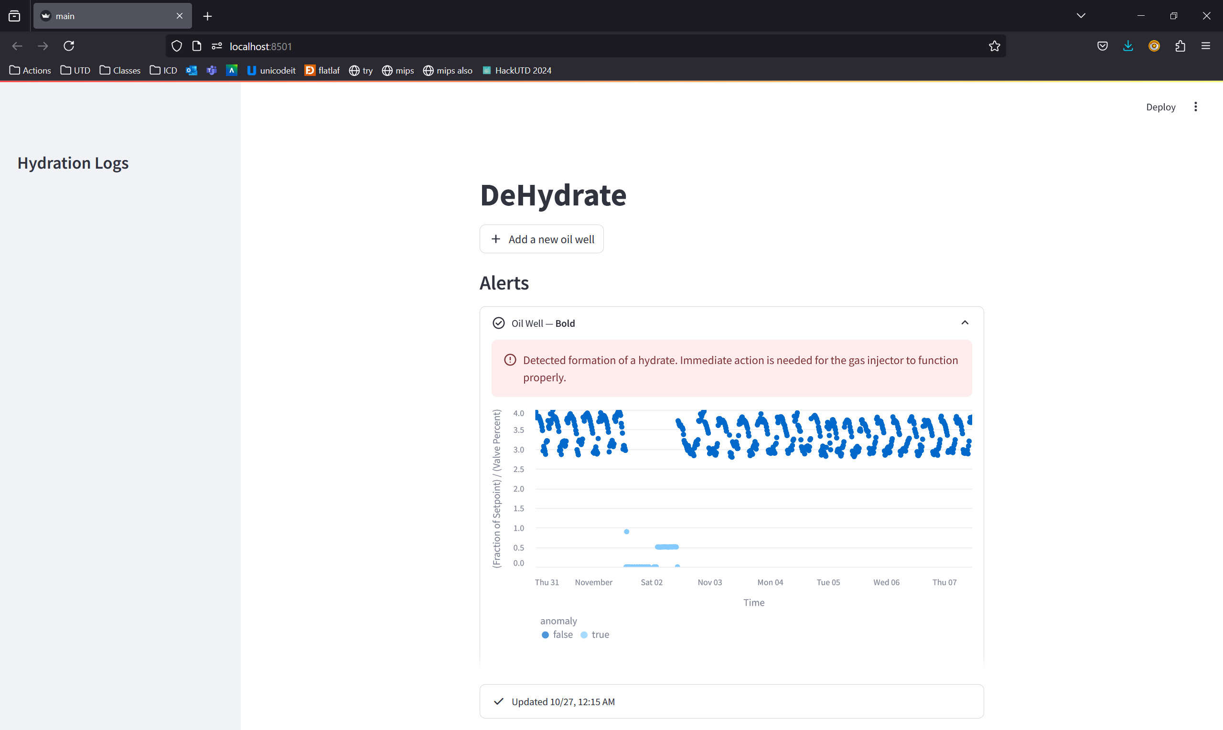
Task: Collapse the Oil Well Bold expander
Action: (x=965, y=322)
